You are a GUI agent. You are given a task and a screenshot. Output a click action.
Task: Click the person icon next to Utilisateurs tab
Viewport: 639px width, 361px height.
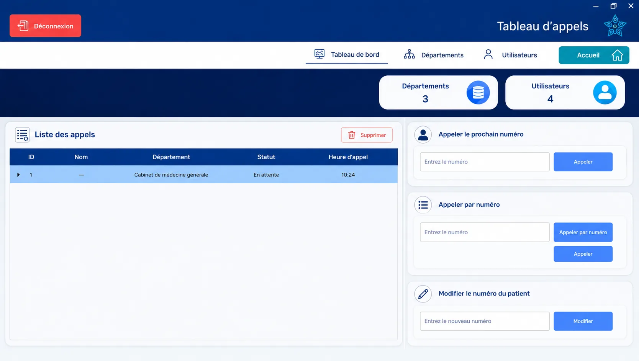click(488, 54)
